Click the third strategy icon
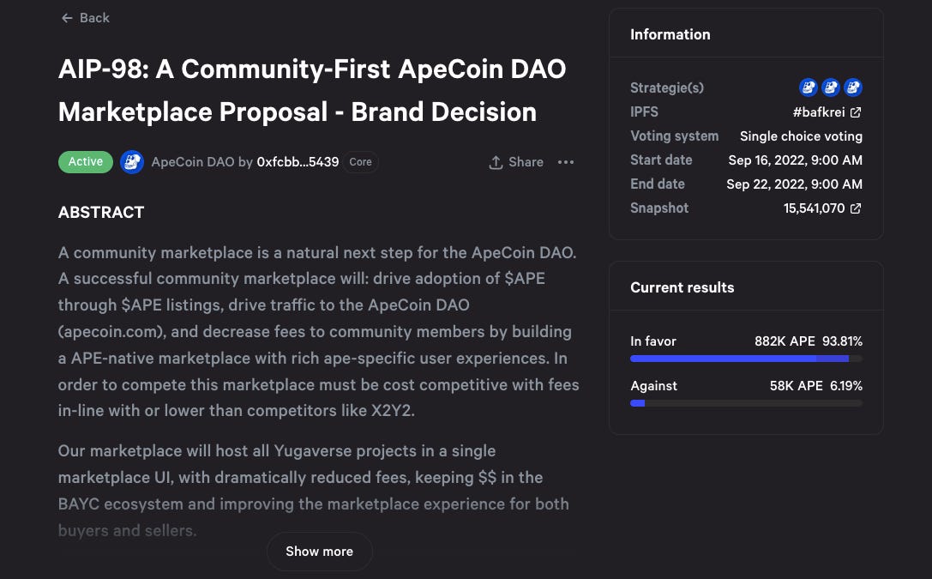The width and height of the screenshot is (932, 579). click(853, 87)
